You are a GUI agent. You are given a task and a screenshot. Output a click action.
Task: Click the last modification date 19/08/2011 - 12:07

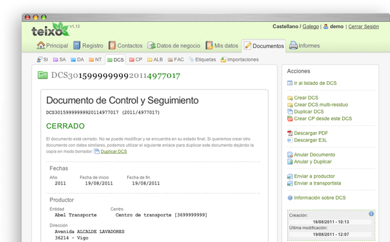point(331,234)
